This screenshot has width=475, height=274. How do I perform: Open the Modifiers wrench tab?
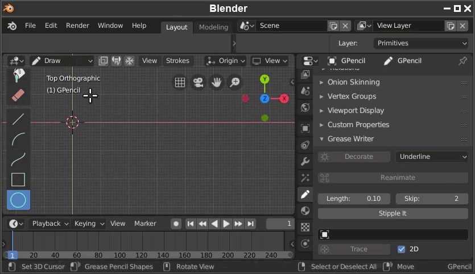click(305, 161)
